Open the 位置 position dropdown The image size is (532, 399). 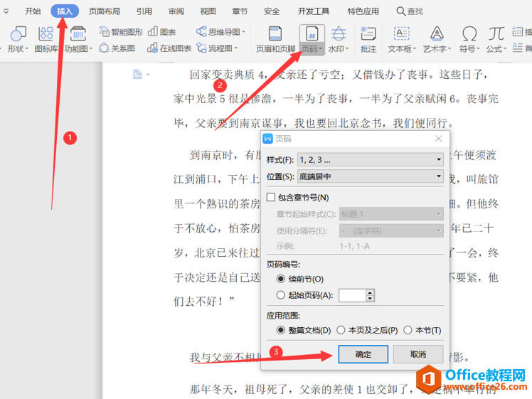371,176
